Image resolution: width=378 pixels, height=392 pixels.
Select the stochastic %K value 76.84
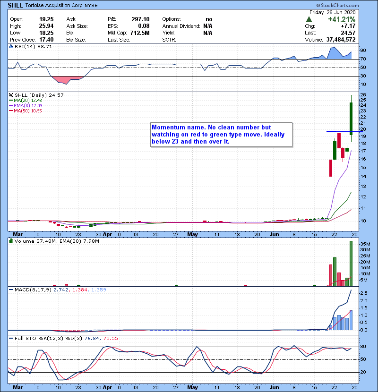click(x=91, y=339)
